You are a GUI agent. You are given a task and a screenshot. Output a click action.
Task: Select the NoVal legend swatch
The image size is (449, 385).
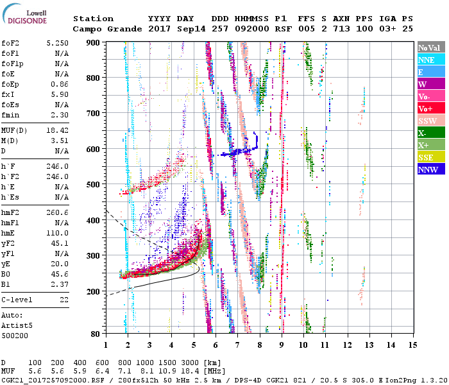click(430, 47)
